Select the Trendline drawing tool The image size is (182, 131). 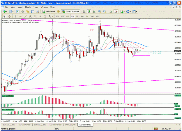pos(25,16)
